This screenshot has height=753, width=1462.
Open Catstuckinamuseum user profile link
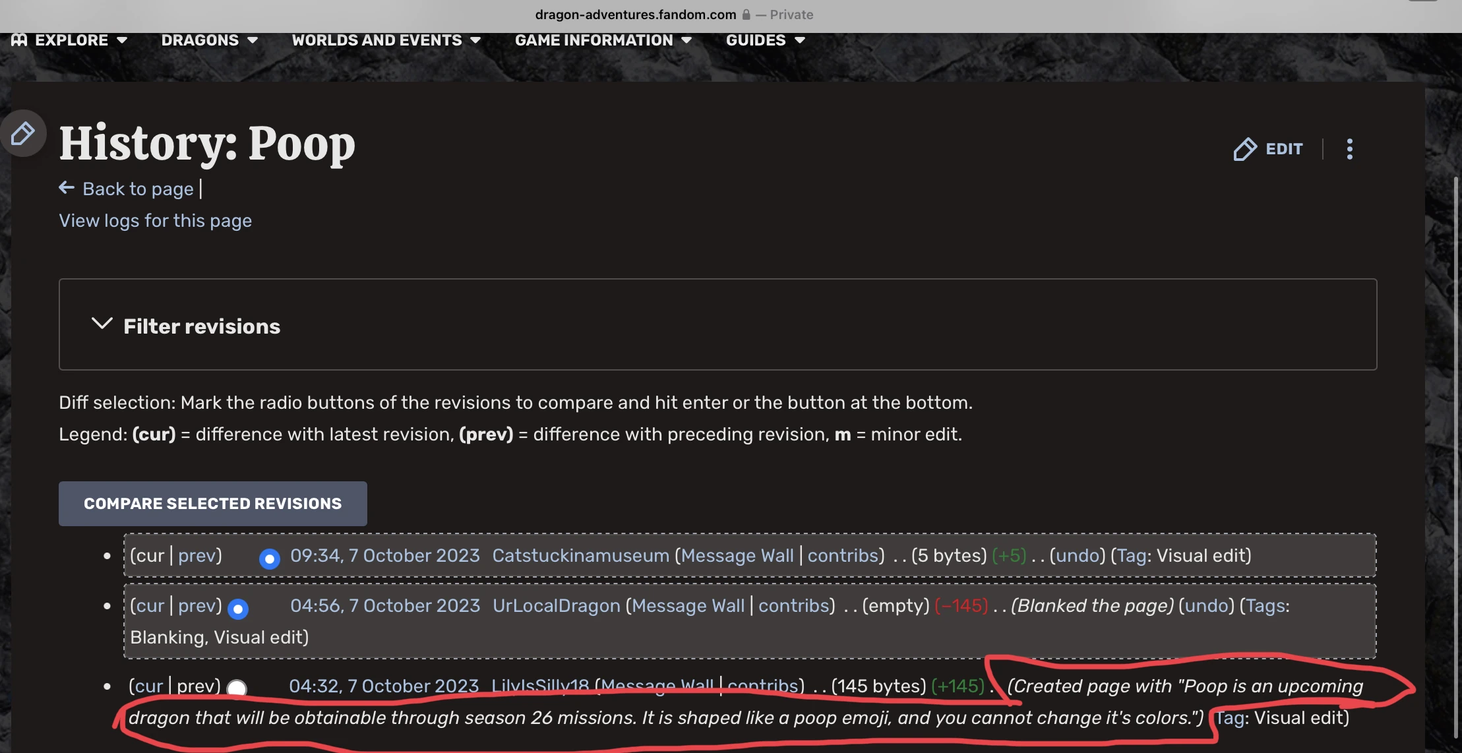[580, 556]
